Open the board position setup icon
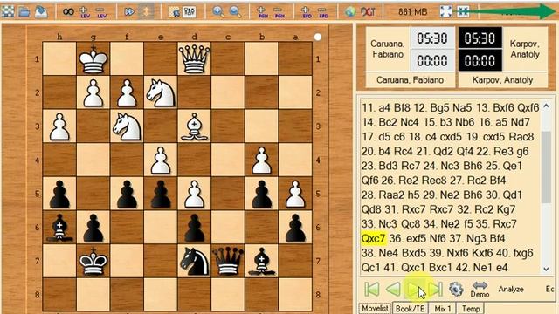Image resolution: width=559 pixels, height=314 pixels. tap(174, 12)
